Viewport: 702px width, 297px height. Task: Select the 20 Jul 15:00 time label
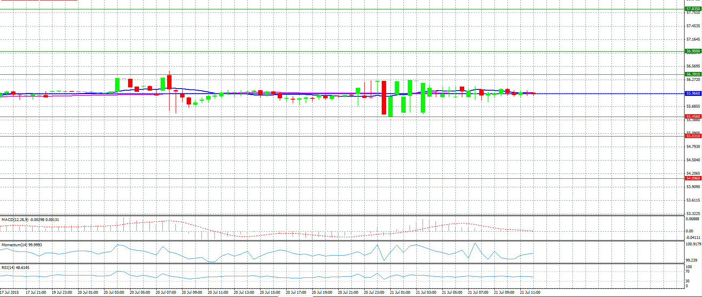[x=270, y=292]
